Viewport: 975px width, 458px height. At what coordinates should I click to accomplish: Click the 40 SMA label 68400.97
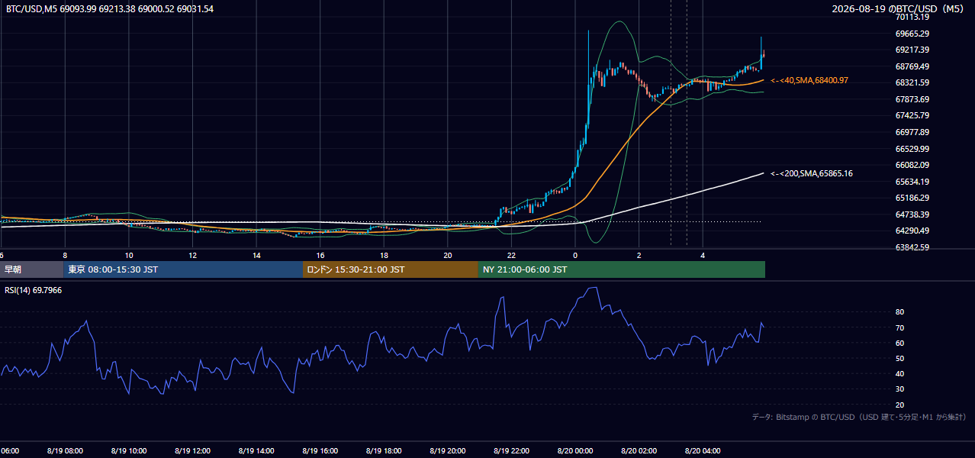click(809, 80)
